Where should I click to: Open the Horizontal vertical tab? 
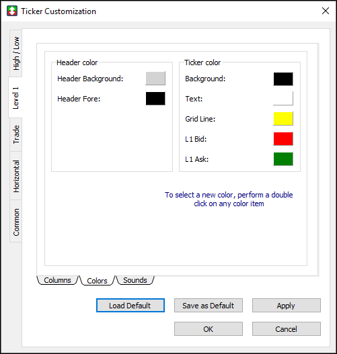click(x=16, y=176)
